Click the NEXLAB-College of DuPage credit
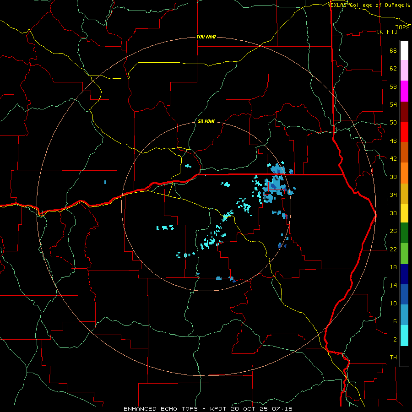 (x=365, y=5)
